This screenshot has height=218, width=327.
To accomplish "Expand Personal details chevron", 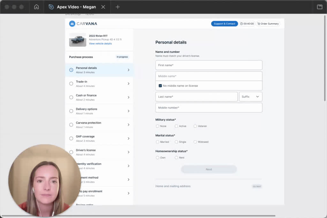I will coord(128,70).
